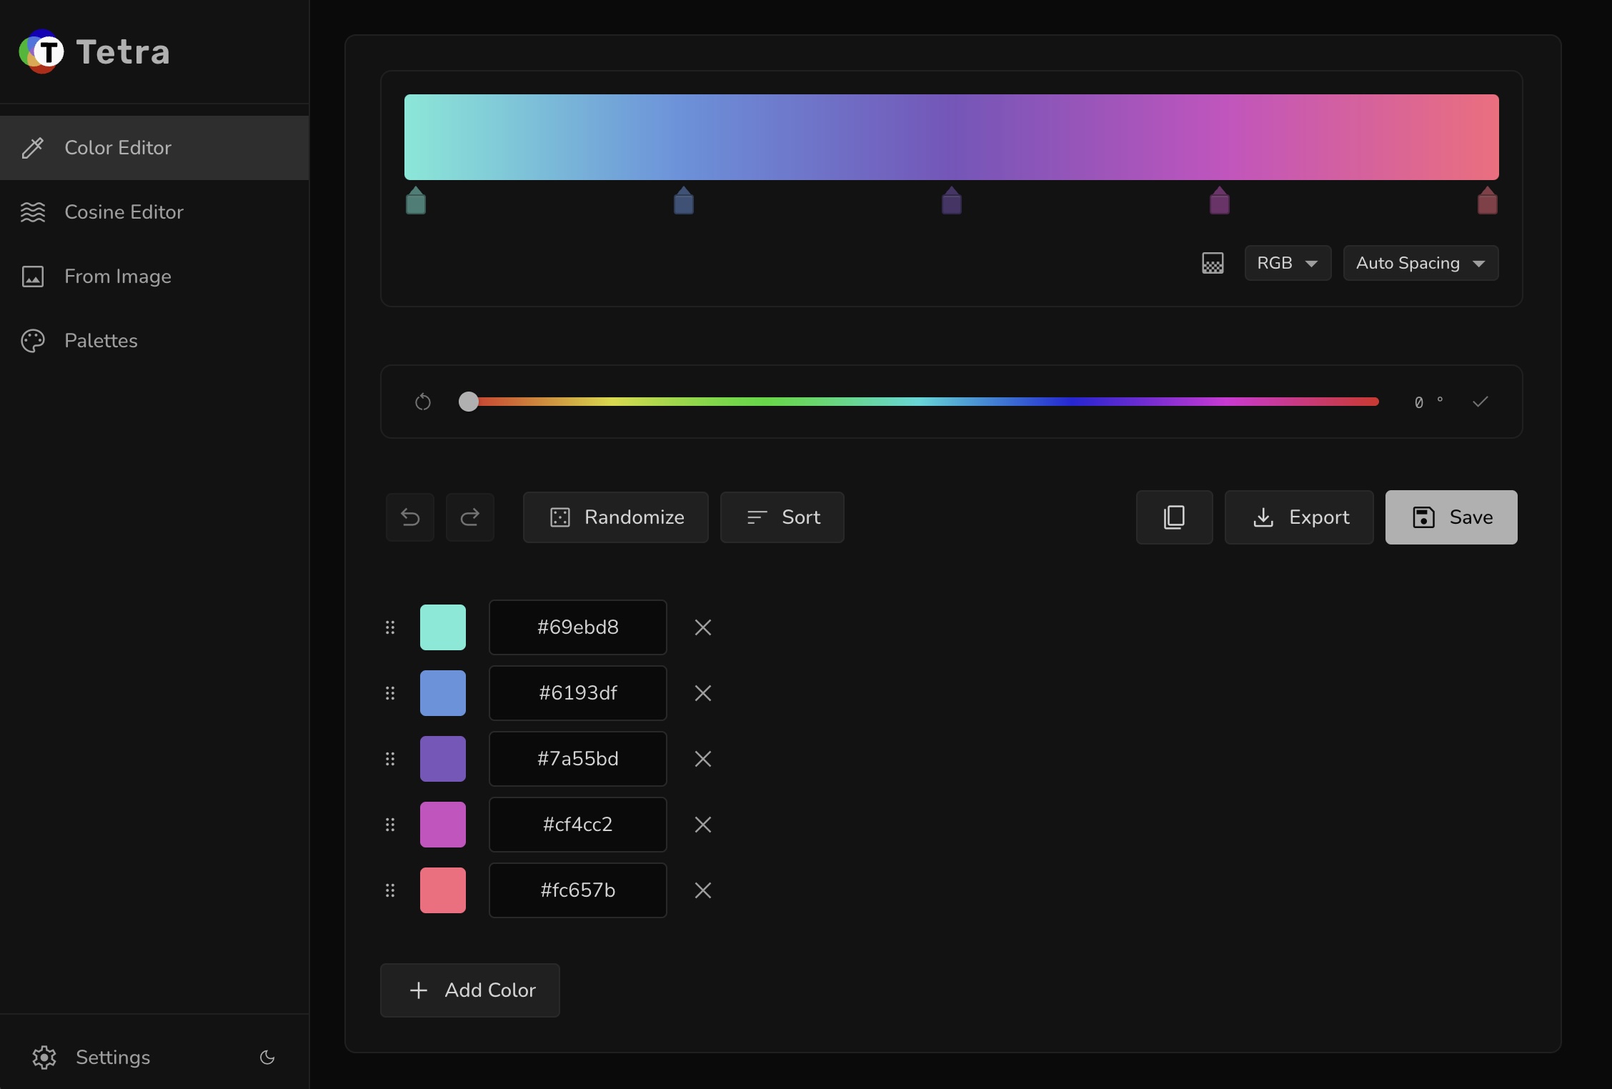The image size is (1612, 1089).
Task: Reset hue rotation icon
Action: (423, 402)
